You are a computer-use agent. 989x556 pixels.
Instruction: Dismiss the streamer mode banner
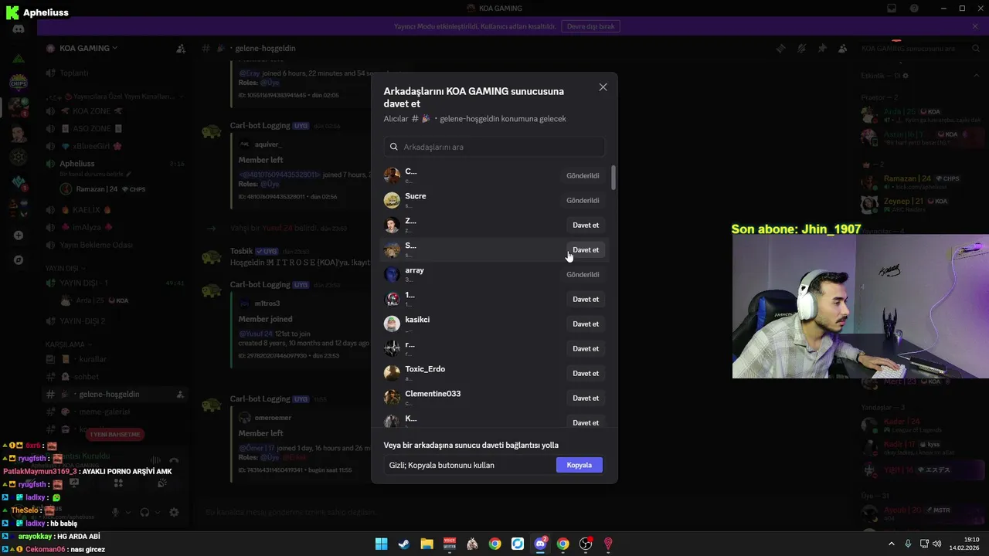coord(975,26)
